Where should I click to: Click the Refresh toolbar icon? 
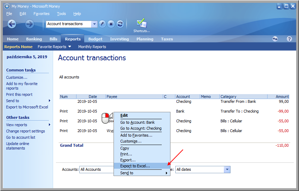[x=120, y=24]
